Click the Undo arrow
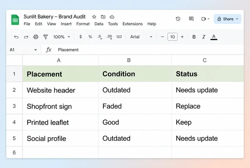 pos(16,37)
